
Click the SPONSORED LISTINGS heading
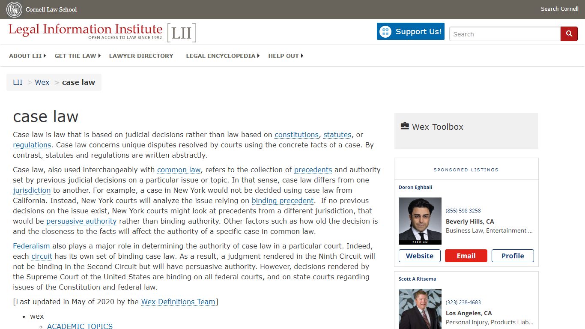[466, 170]
